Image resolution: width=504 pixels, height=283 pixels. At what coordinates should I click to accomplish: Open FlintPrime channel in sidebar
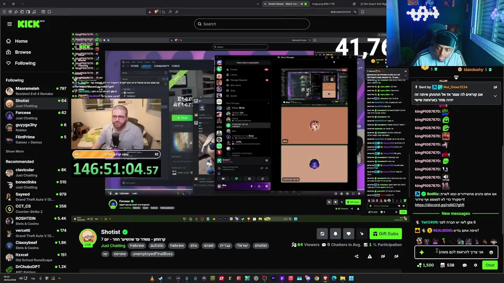[36, 140]
